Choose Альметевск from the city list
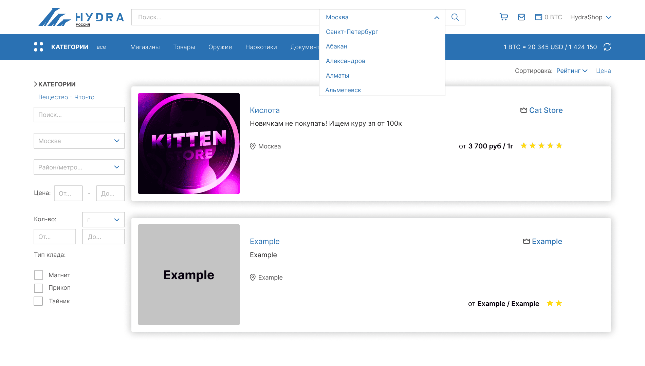The image size is (645, 366). [343, 90]
